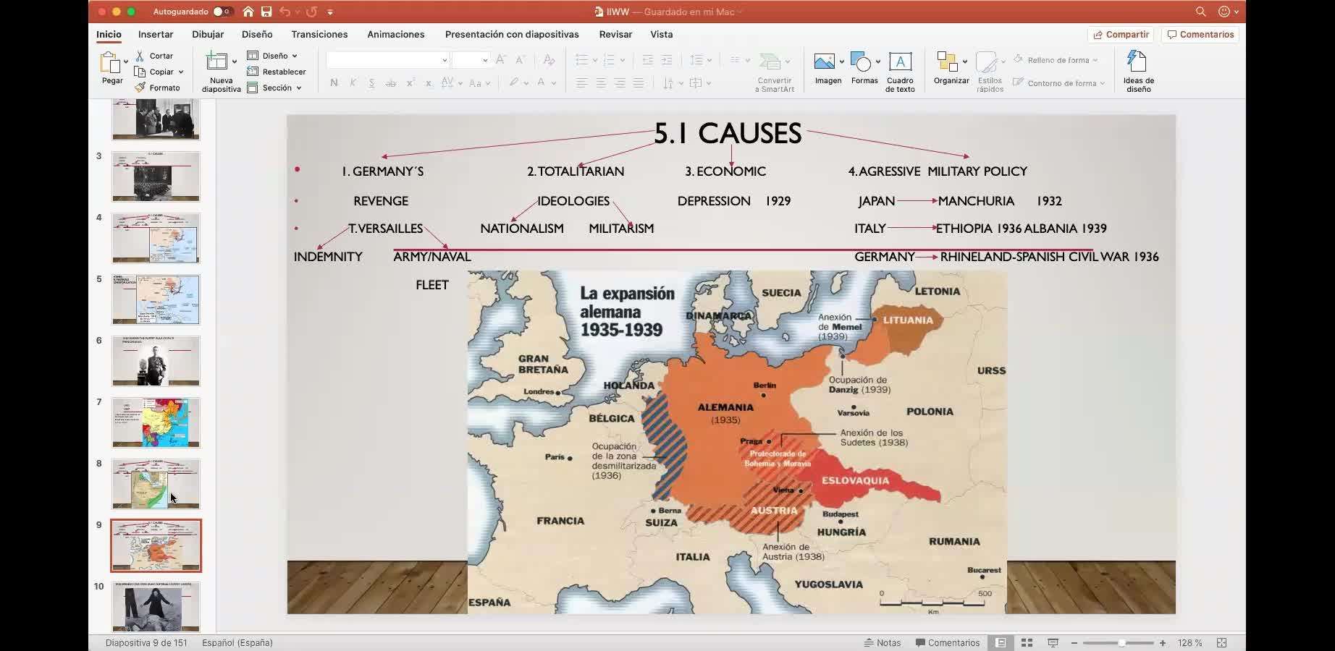1335x651 pixels.
Task: Switch to the Revisar tab
Action: tap(615, 34)
